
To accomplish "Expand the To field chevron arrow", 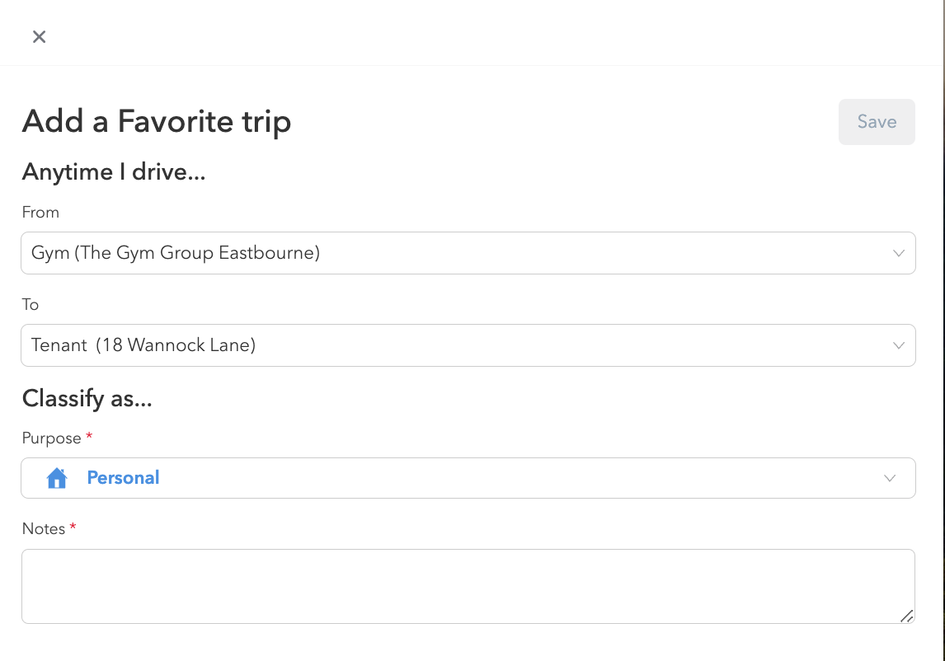I will [x=899, y=345].
